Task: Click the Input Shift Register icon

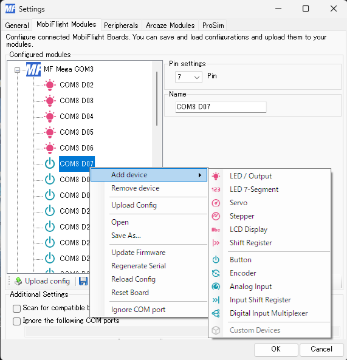Action: (216, 300)
